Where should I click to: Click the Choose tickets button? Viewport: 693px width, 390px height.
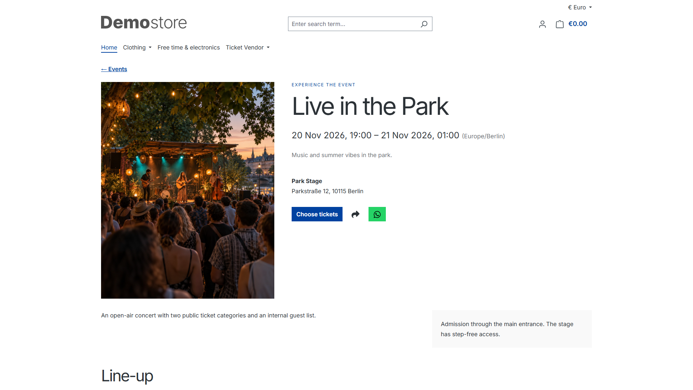[317, 214]
